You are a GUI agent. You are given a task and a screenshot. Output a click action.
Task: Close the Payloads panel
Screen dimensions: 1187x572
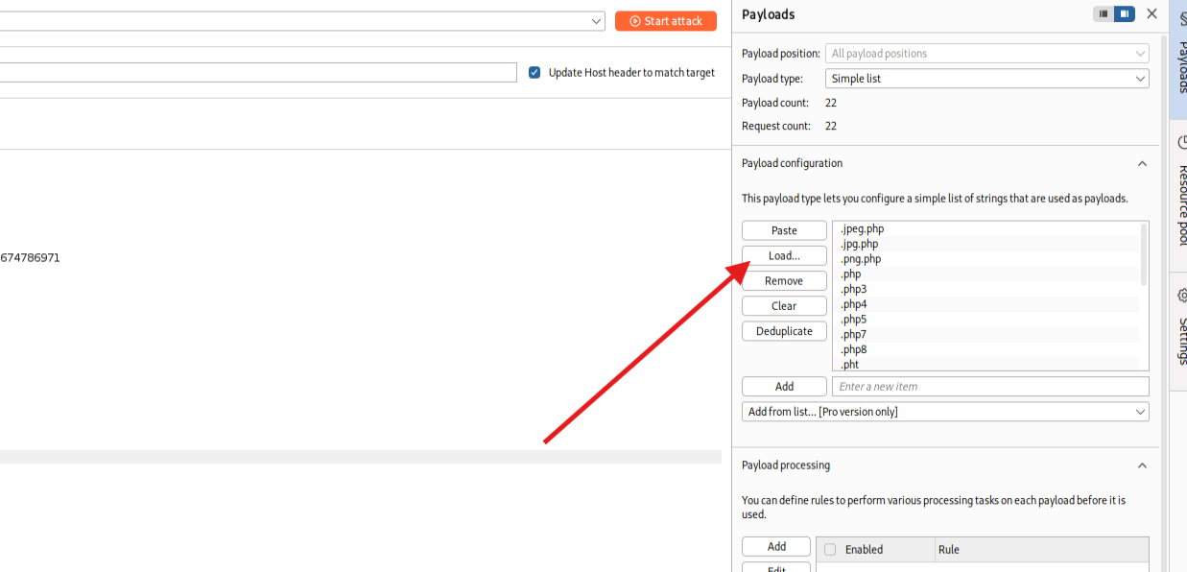[x=1151, y=14]
